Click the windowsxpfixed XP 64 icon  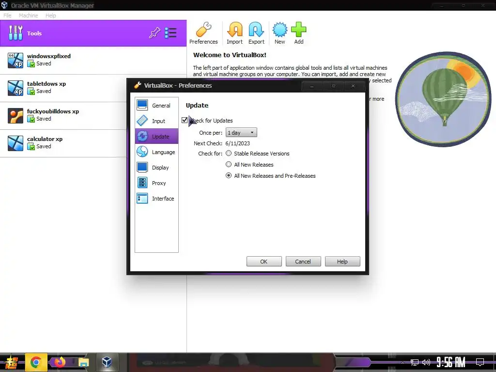[15, 61]
